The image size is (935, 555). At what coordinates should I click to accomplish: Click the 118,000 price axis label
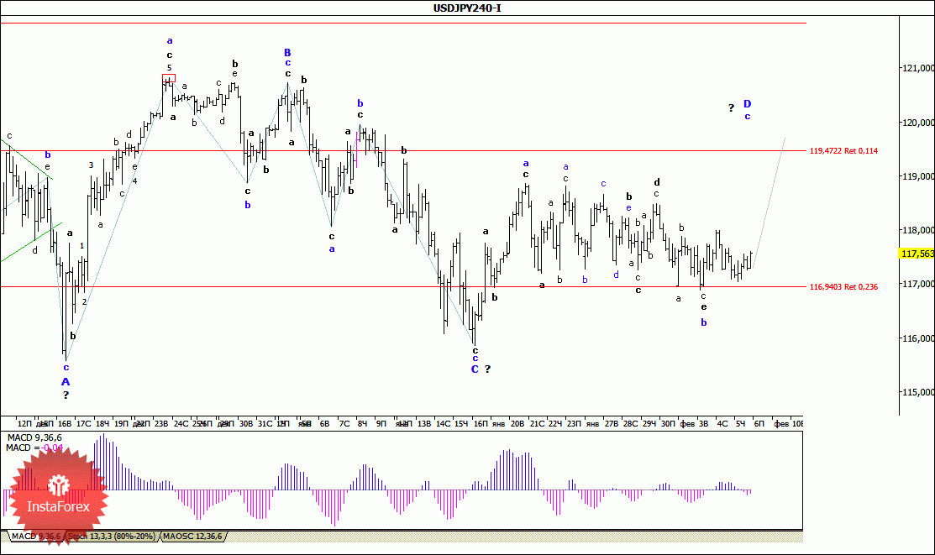(x=918, y=229)
